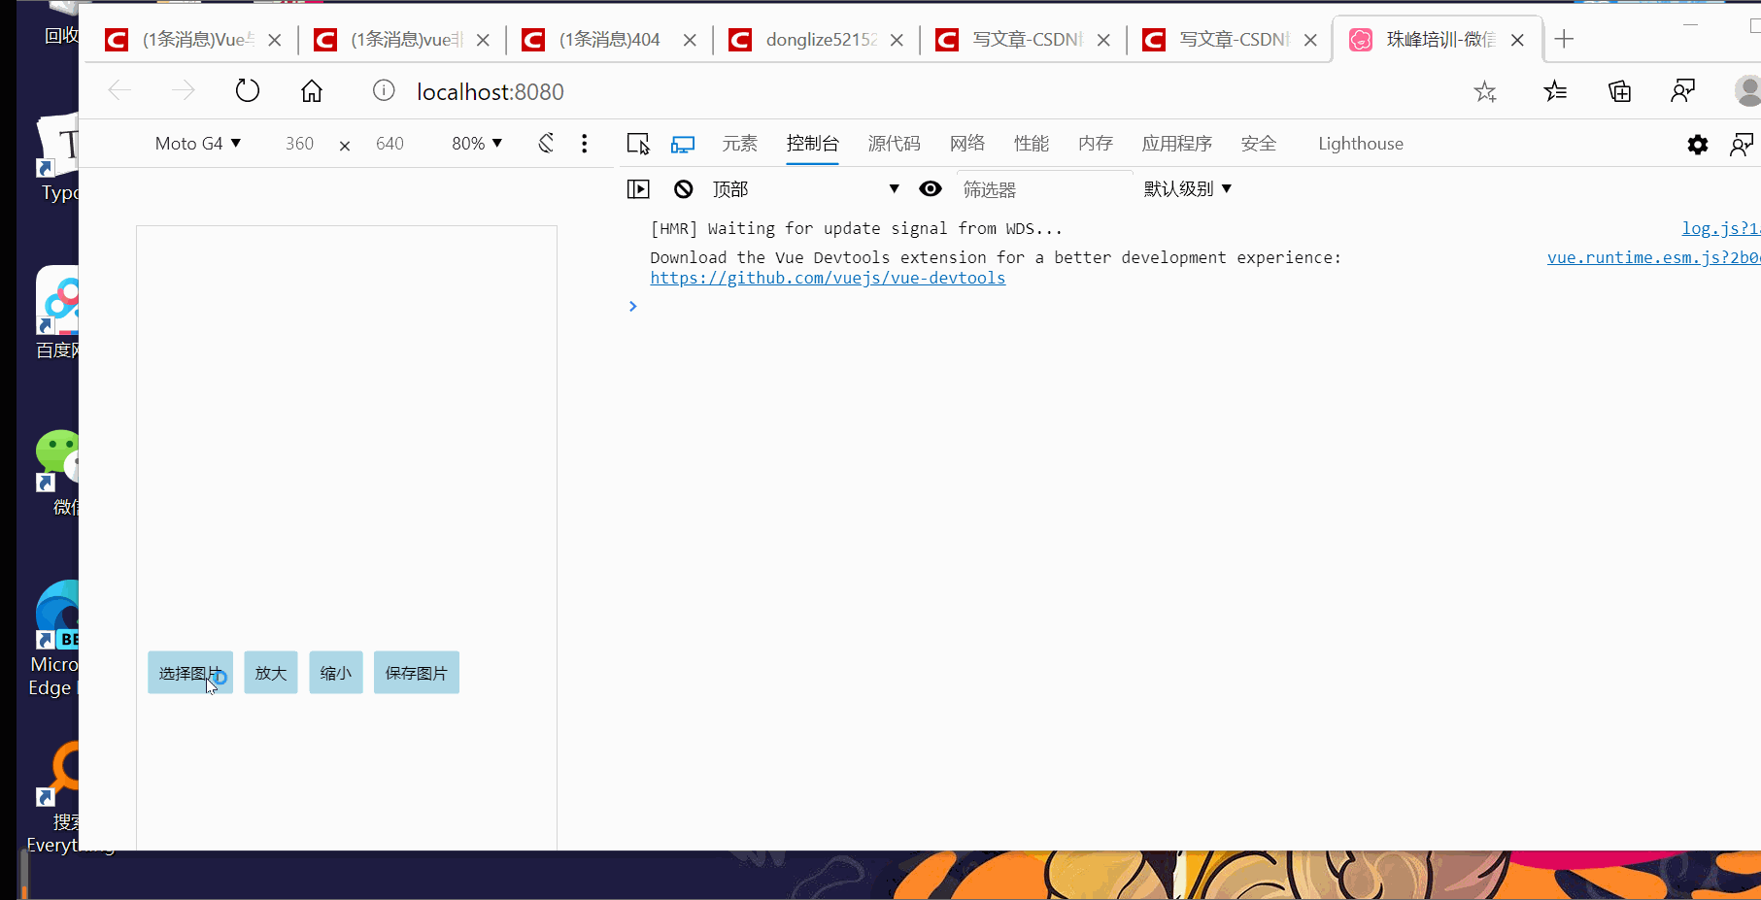This screenshot has height=900, width=1761.
Task: Clear the console with the no-entry icon
Action: (x=684, y=188)
